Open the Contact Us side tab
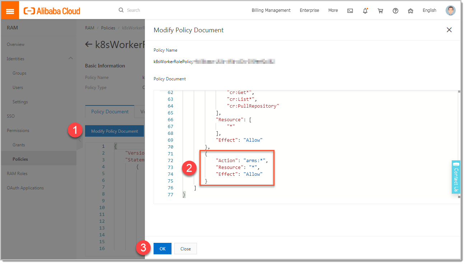This screenshot has height=264, width=465. click(x=456, y=177)
